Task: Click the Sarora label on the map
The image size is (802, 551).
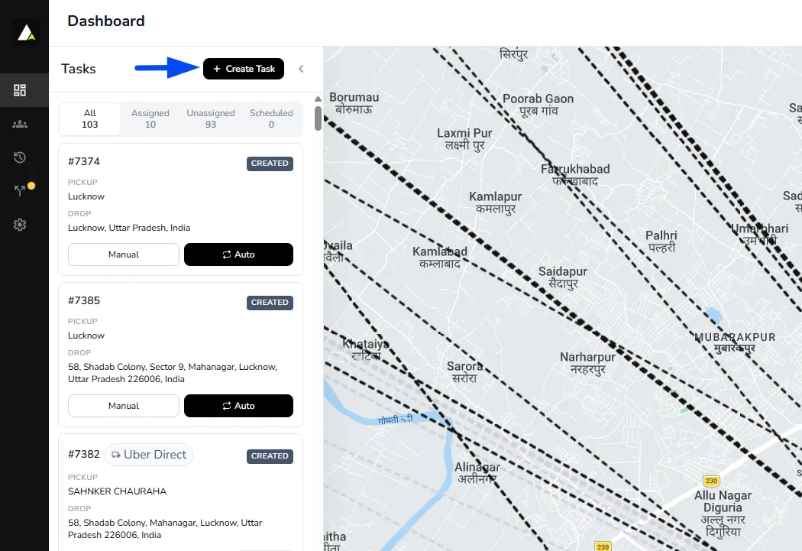Action: point(464,372)
